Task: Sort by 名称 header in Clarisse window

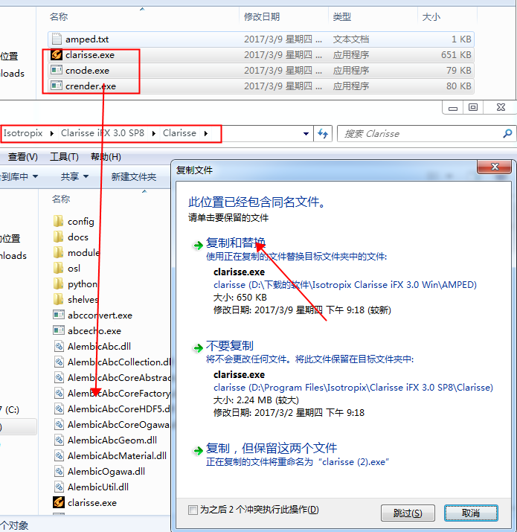Action: pos(61,199)
